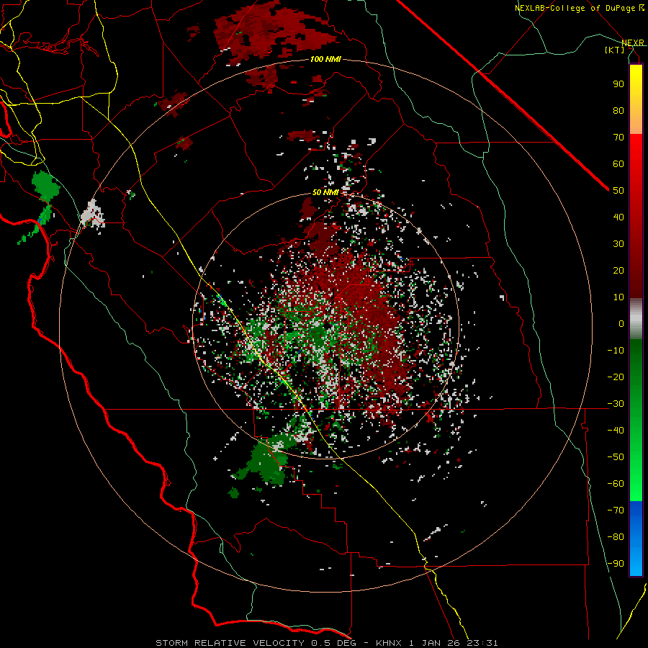Viewport: 648px width, 648px height.
Task: Click the 40 value on the velocity scale
Action: pyautogui.click(x=618, y=217)
